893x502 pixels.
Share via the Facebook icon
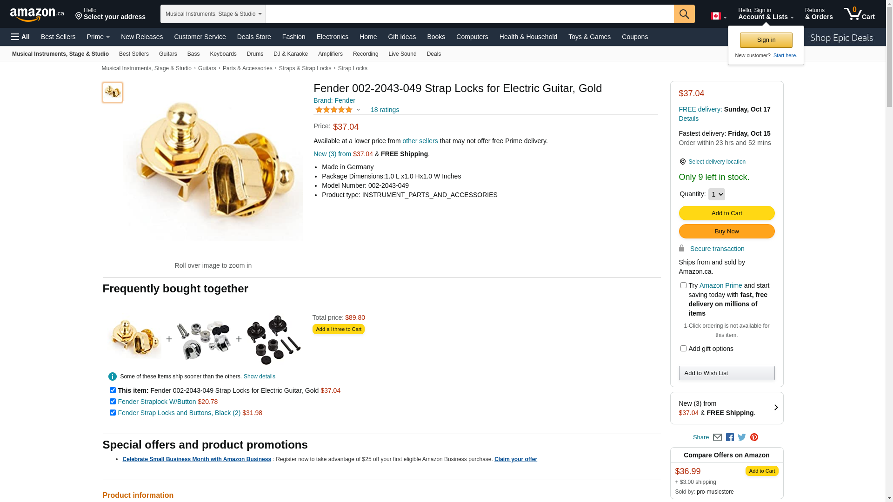pos(730,437)
